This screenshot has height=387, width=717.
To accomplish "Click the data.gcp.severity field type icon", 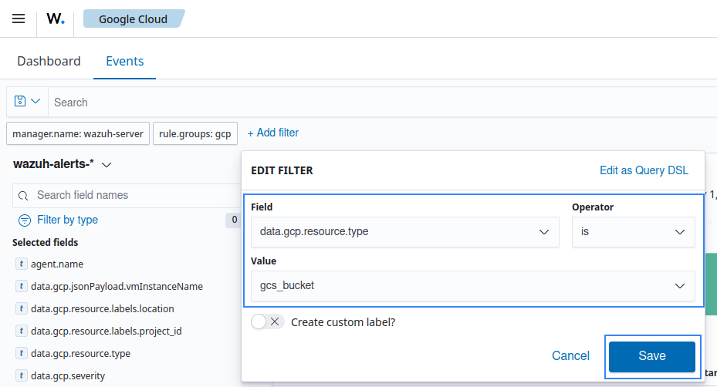I will coord(22,375).
